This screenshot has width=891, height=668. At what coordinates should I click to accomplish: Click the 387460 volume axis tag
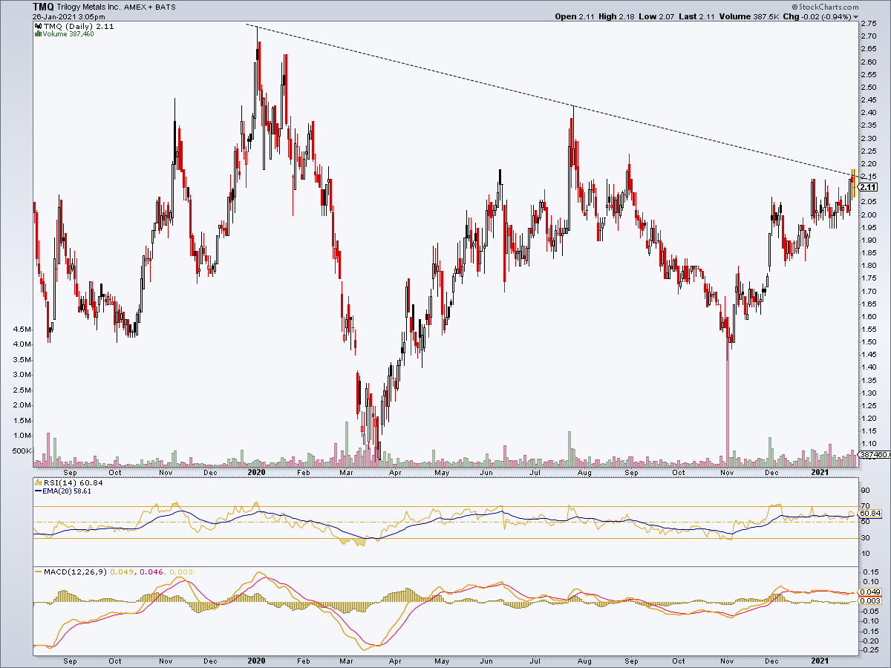click(x=872, y=454)
